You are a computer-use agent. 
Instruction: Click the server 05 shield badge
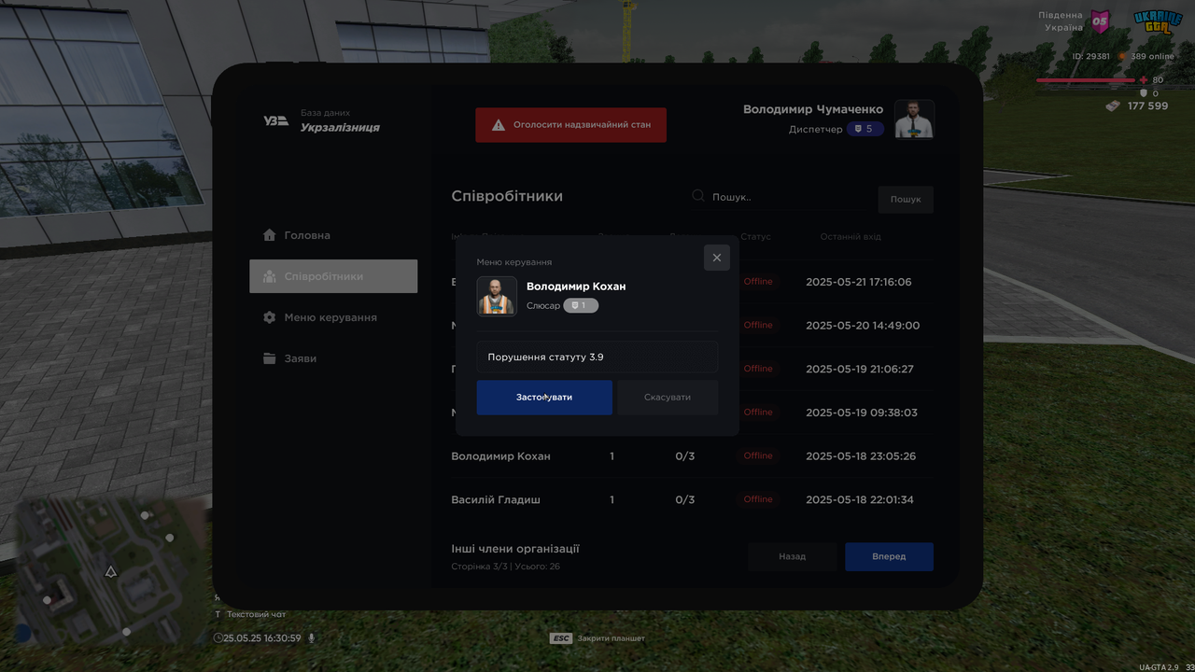(x=1101, y=21)
